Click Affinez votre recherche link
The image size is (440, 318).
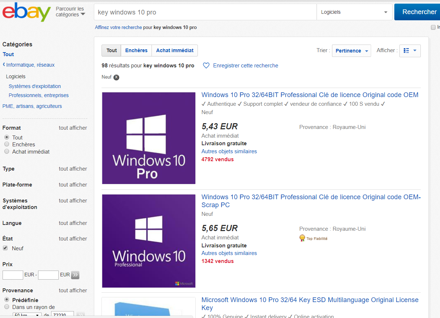[x=119, y=27]
